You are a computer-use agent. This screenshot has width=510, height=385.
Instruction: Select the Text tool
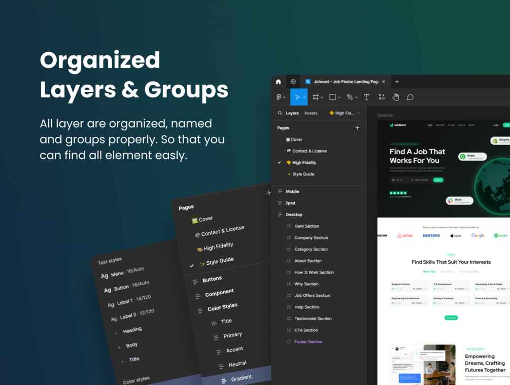366,97
